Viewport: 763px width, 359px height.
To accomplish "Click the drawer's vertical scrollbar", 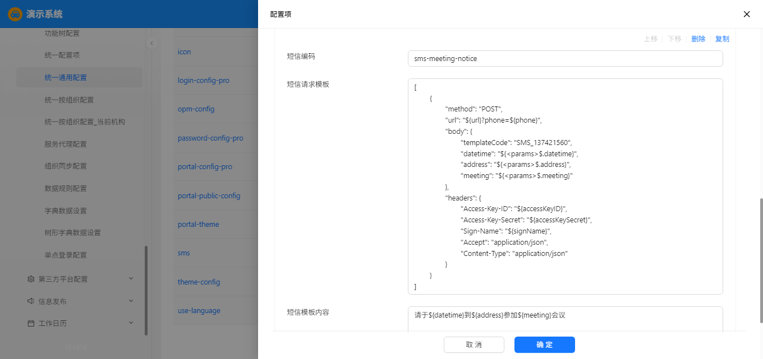I will point(761,260).
